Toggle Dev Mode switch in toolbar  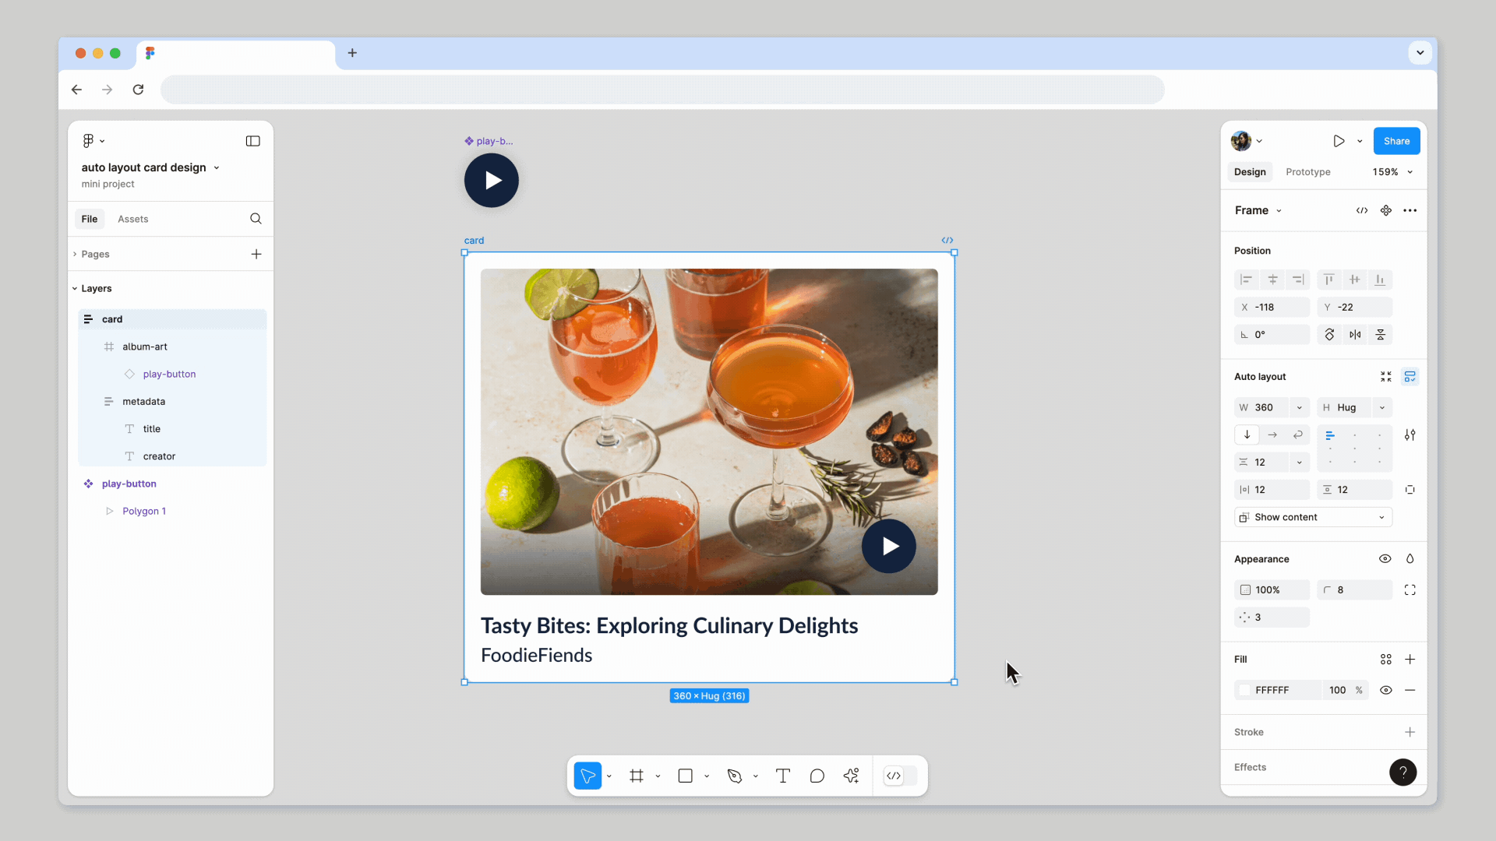click(900, 776)
